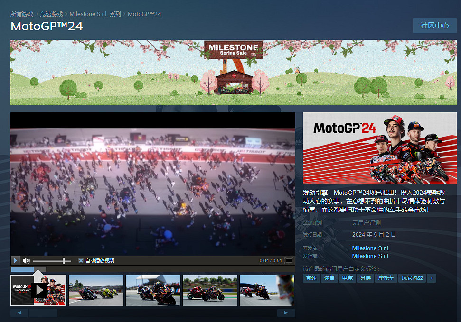Viewport: 461px width, 322px height.
Task: Enter fullscreen mode for the video
Action: tap(288, 260)
